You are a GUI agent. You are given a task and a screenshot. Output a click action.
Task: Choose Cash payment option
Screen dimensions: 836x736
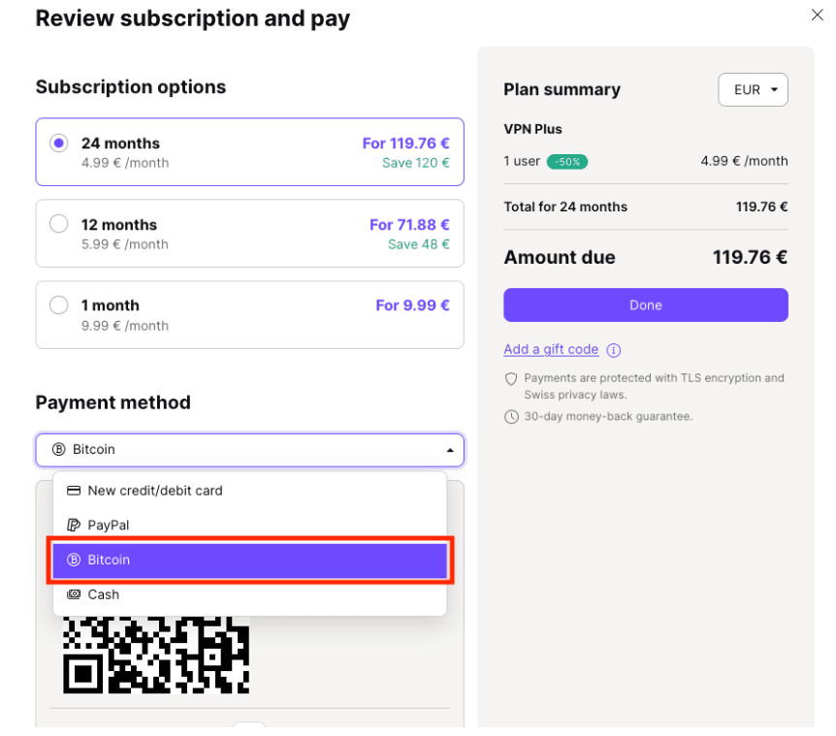click(x=249, y=594)
